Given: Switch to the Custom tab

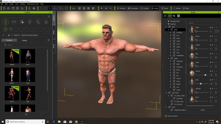Looking at the screenshot, I should pyautogui.click(x=24, y=40).
